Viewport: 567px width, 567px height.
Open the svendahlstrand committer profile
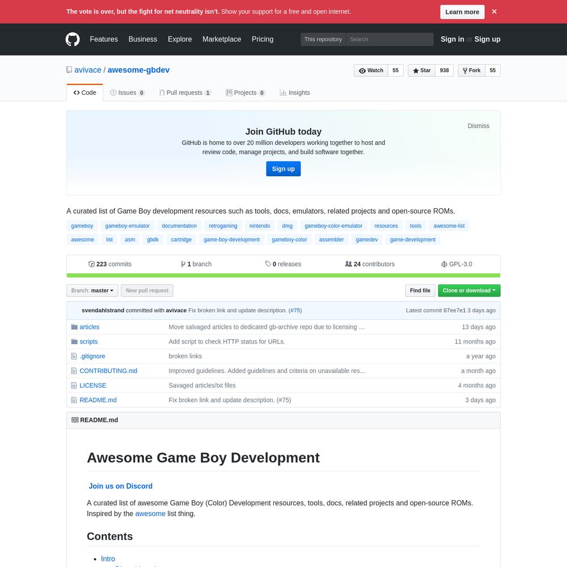pos(103,310)
